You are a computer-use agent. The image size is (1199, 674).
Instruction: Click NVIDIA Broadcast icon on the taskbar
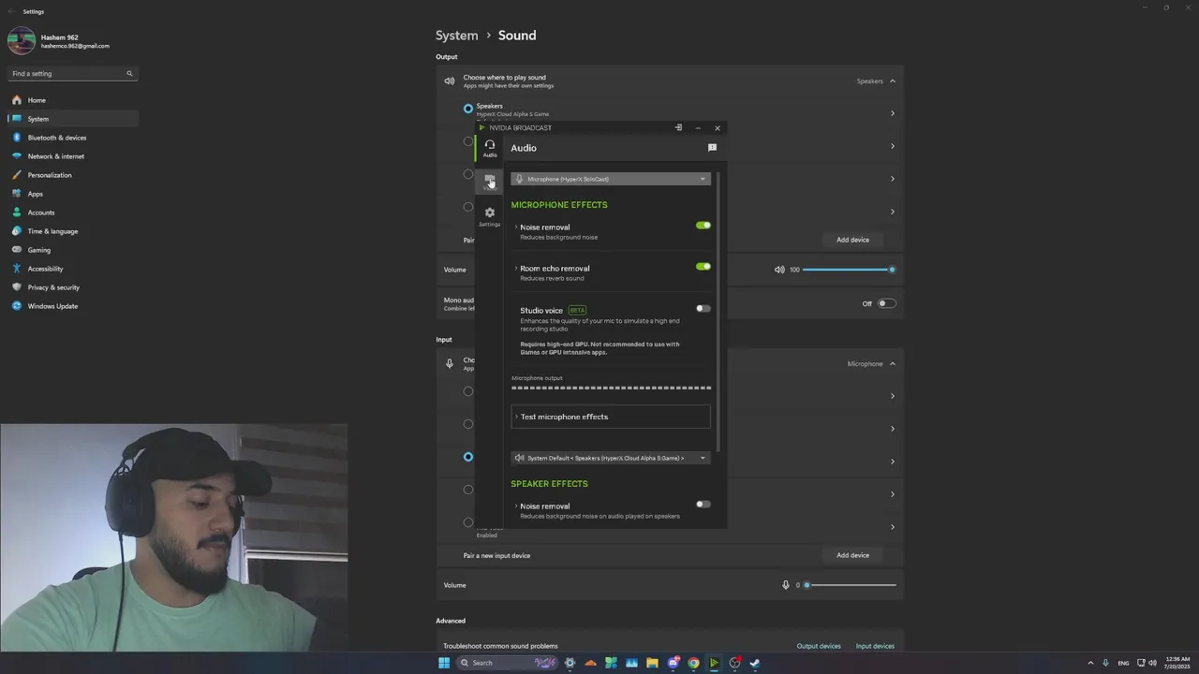click(714, 663)
